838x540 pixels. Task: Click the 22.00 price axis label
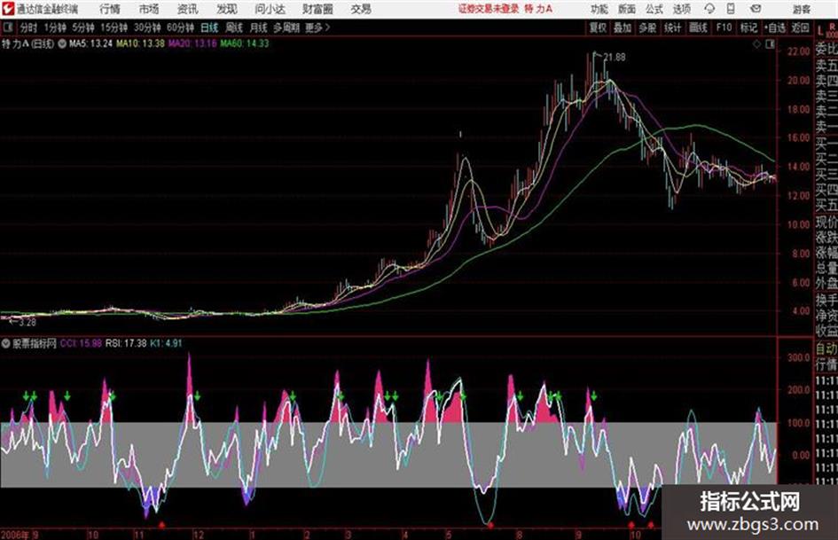[x=798, y=51]
